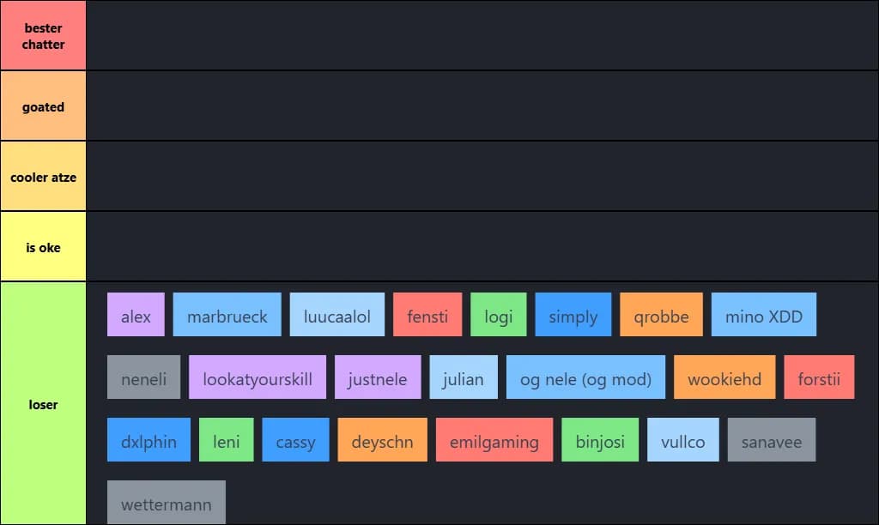This screenshot has height=525, width=879.
Task: Select the 'wettermann' gray tile
Action: 166,503
